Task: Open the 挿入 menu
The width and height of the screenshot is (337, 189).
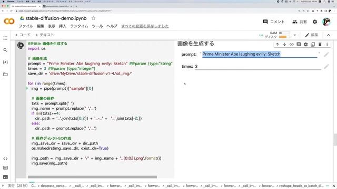Action: [63, 26]
